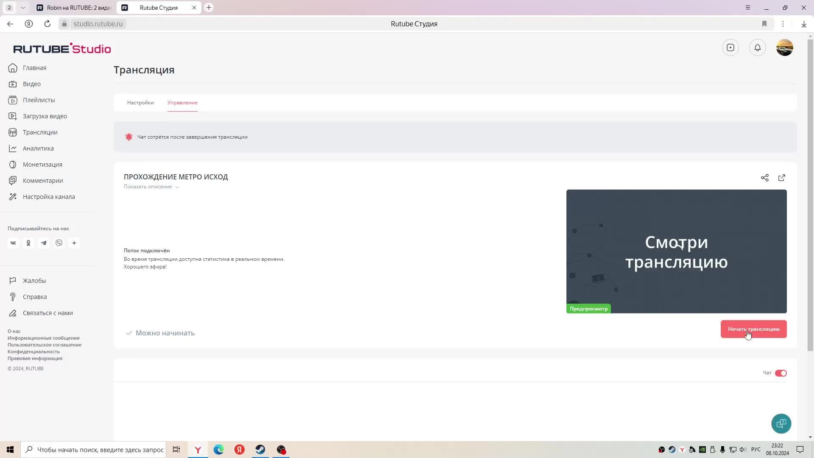This screenshot has width=814, height=458.
Task: Open the VK social icon
Action: click(13, 243)
